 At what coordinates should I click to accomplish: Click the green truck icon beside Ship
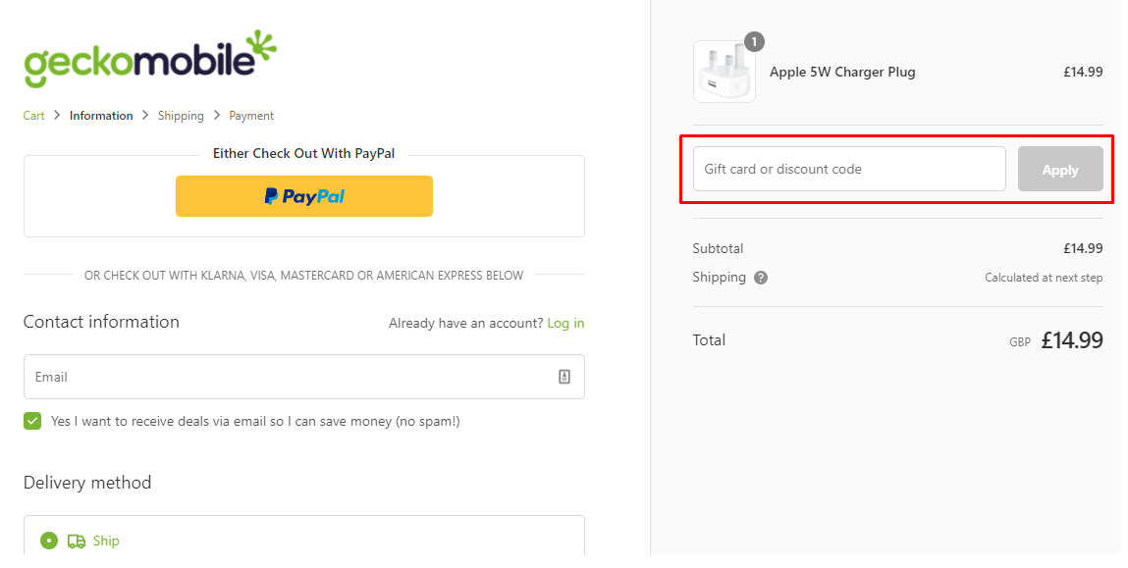[x=77, y=541]
